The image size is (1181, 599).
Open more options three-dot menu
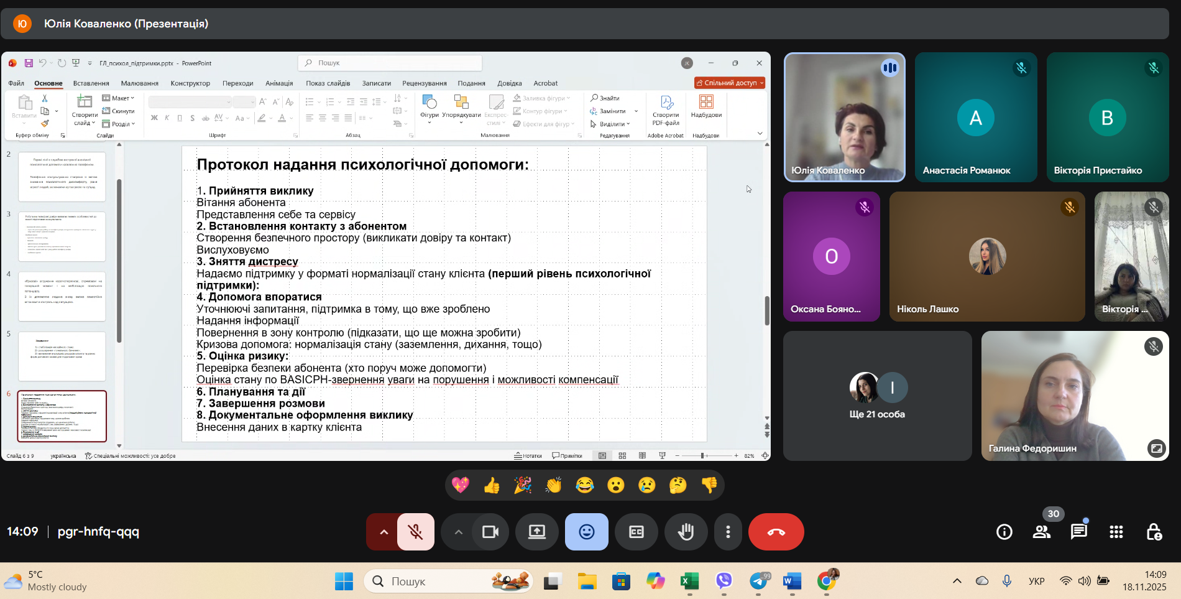(728, 532)
